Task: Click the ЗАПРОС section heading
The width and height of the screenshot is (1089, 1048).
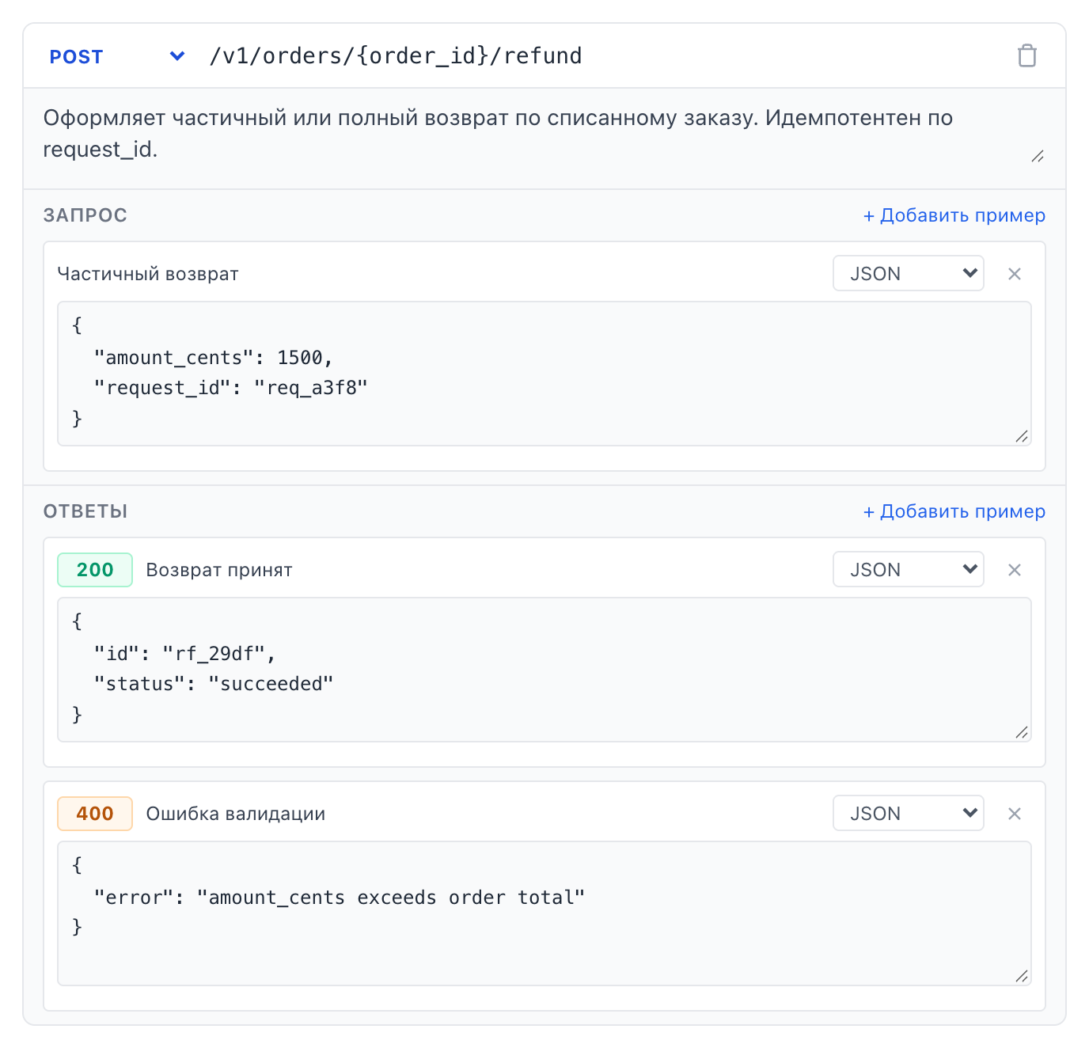Action: [85, 215]
